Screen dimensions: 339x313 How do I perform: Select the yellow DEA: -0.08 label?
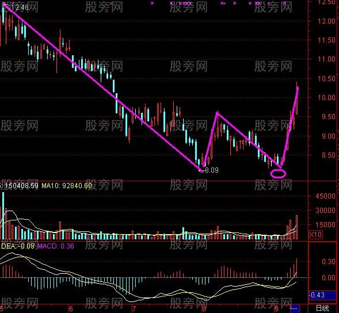18,246
